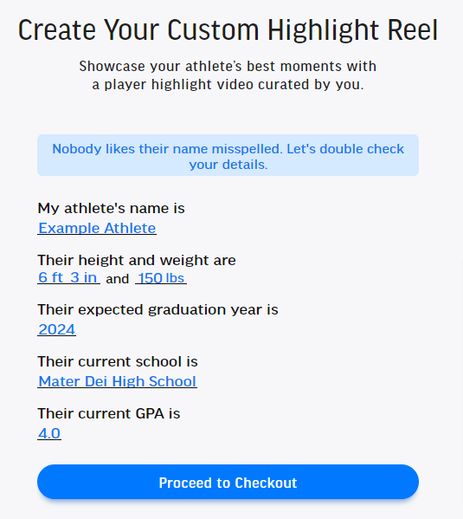Change the 4.0 GPA value
The image size is (463, 519).
(x=49, y=433)
